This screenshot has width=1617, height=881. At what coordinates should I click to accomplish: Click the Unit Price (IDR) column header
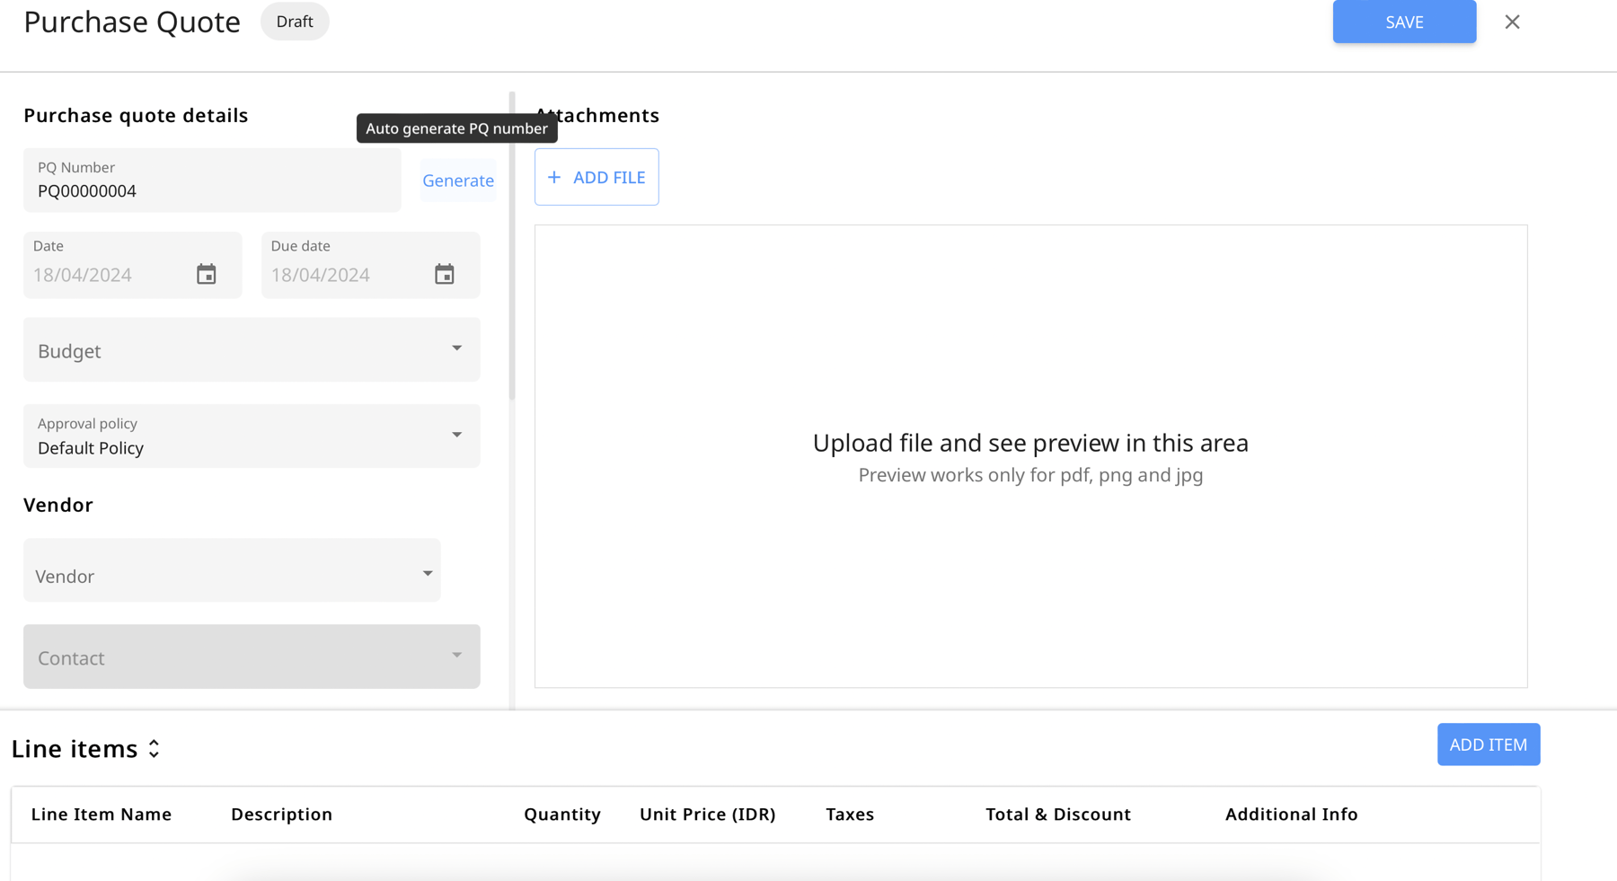[x=708, y=814]
